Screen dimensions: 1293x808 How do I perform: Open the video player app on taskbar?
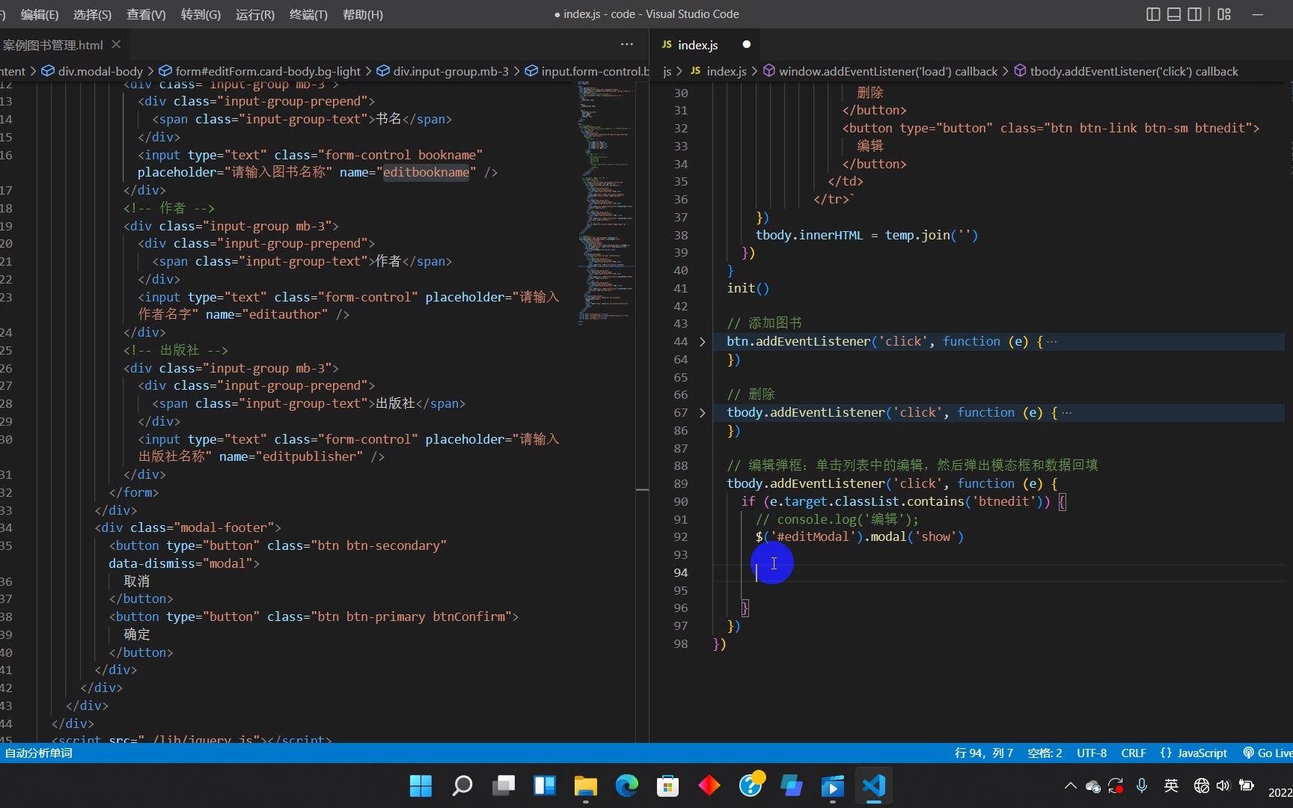pos(833,786)
